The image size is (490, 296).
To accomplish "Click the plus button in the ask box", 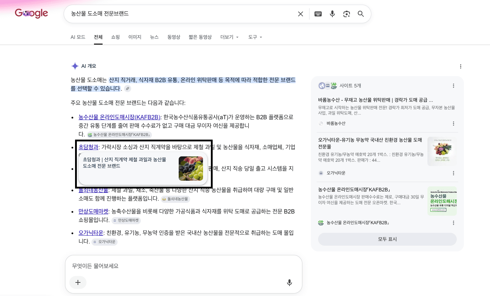I will click(x=78, y=283).
